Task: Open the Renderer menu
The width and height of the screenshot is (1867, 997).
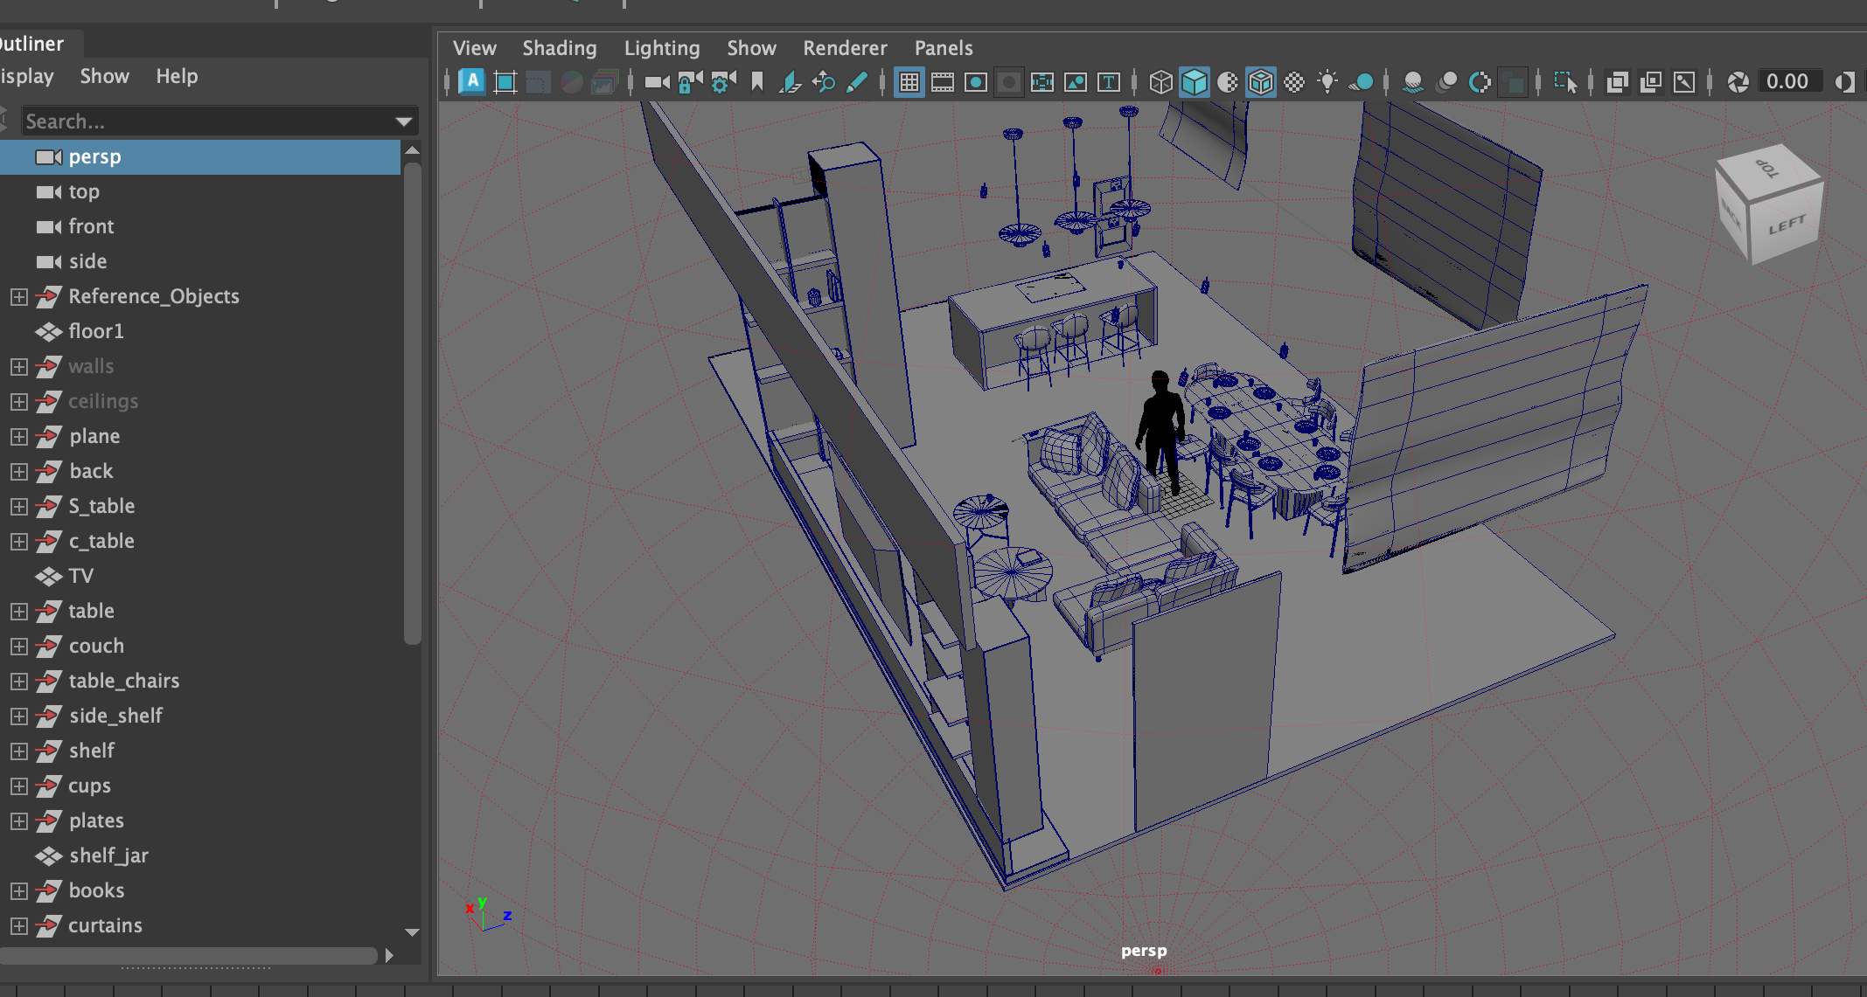Action: 844,48
